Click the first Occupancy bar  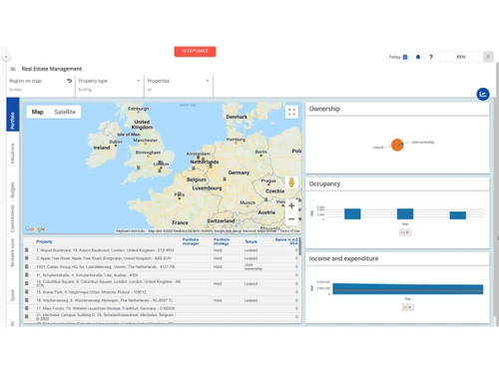click(352, 214)
